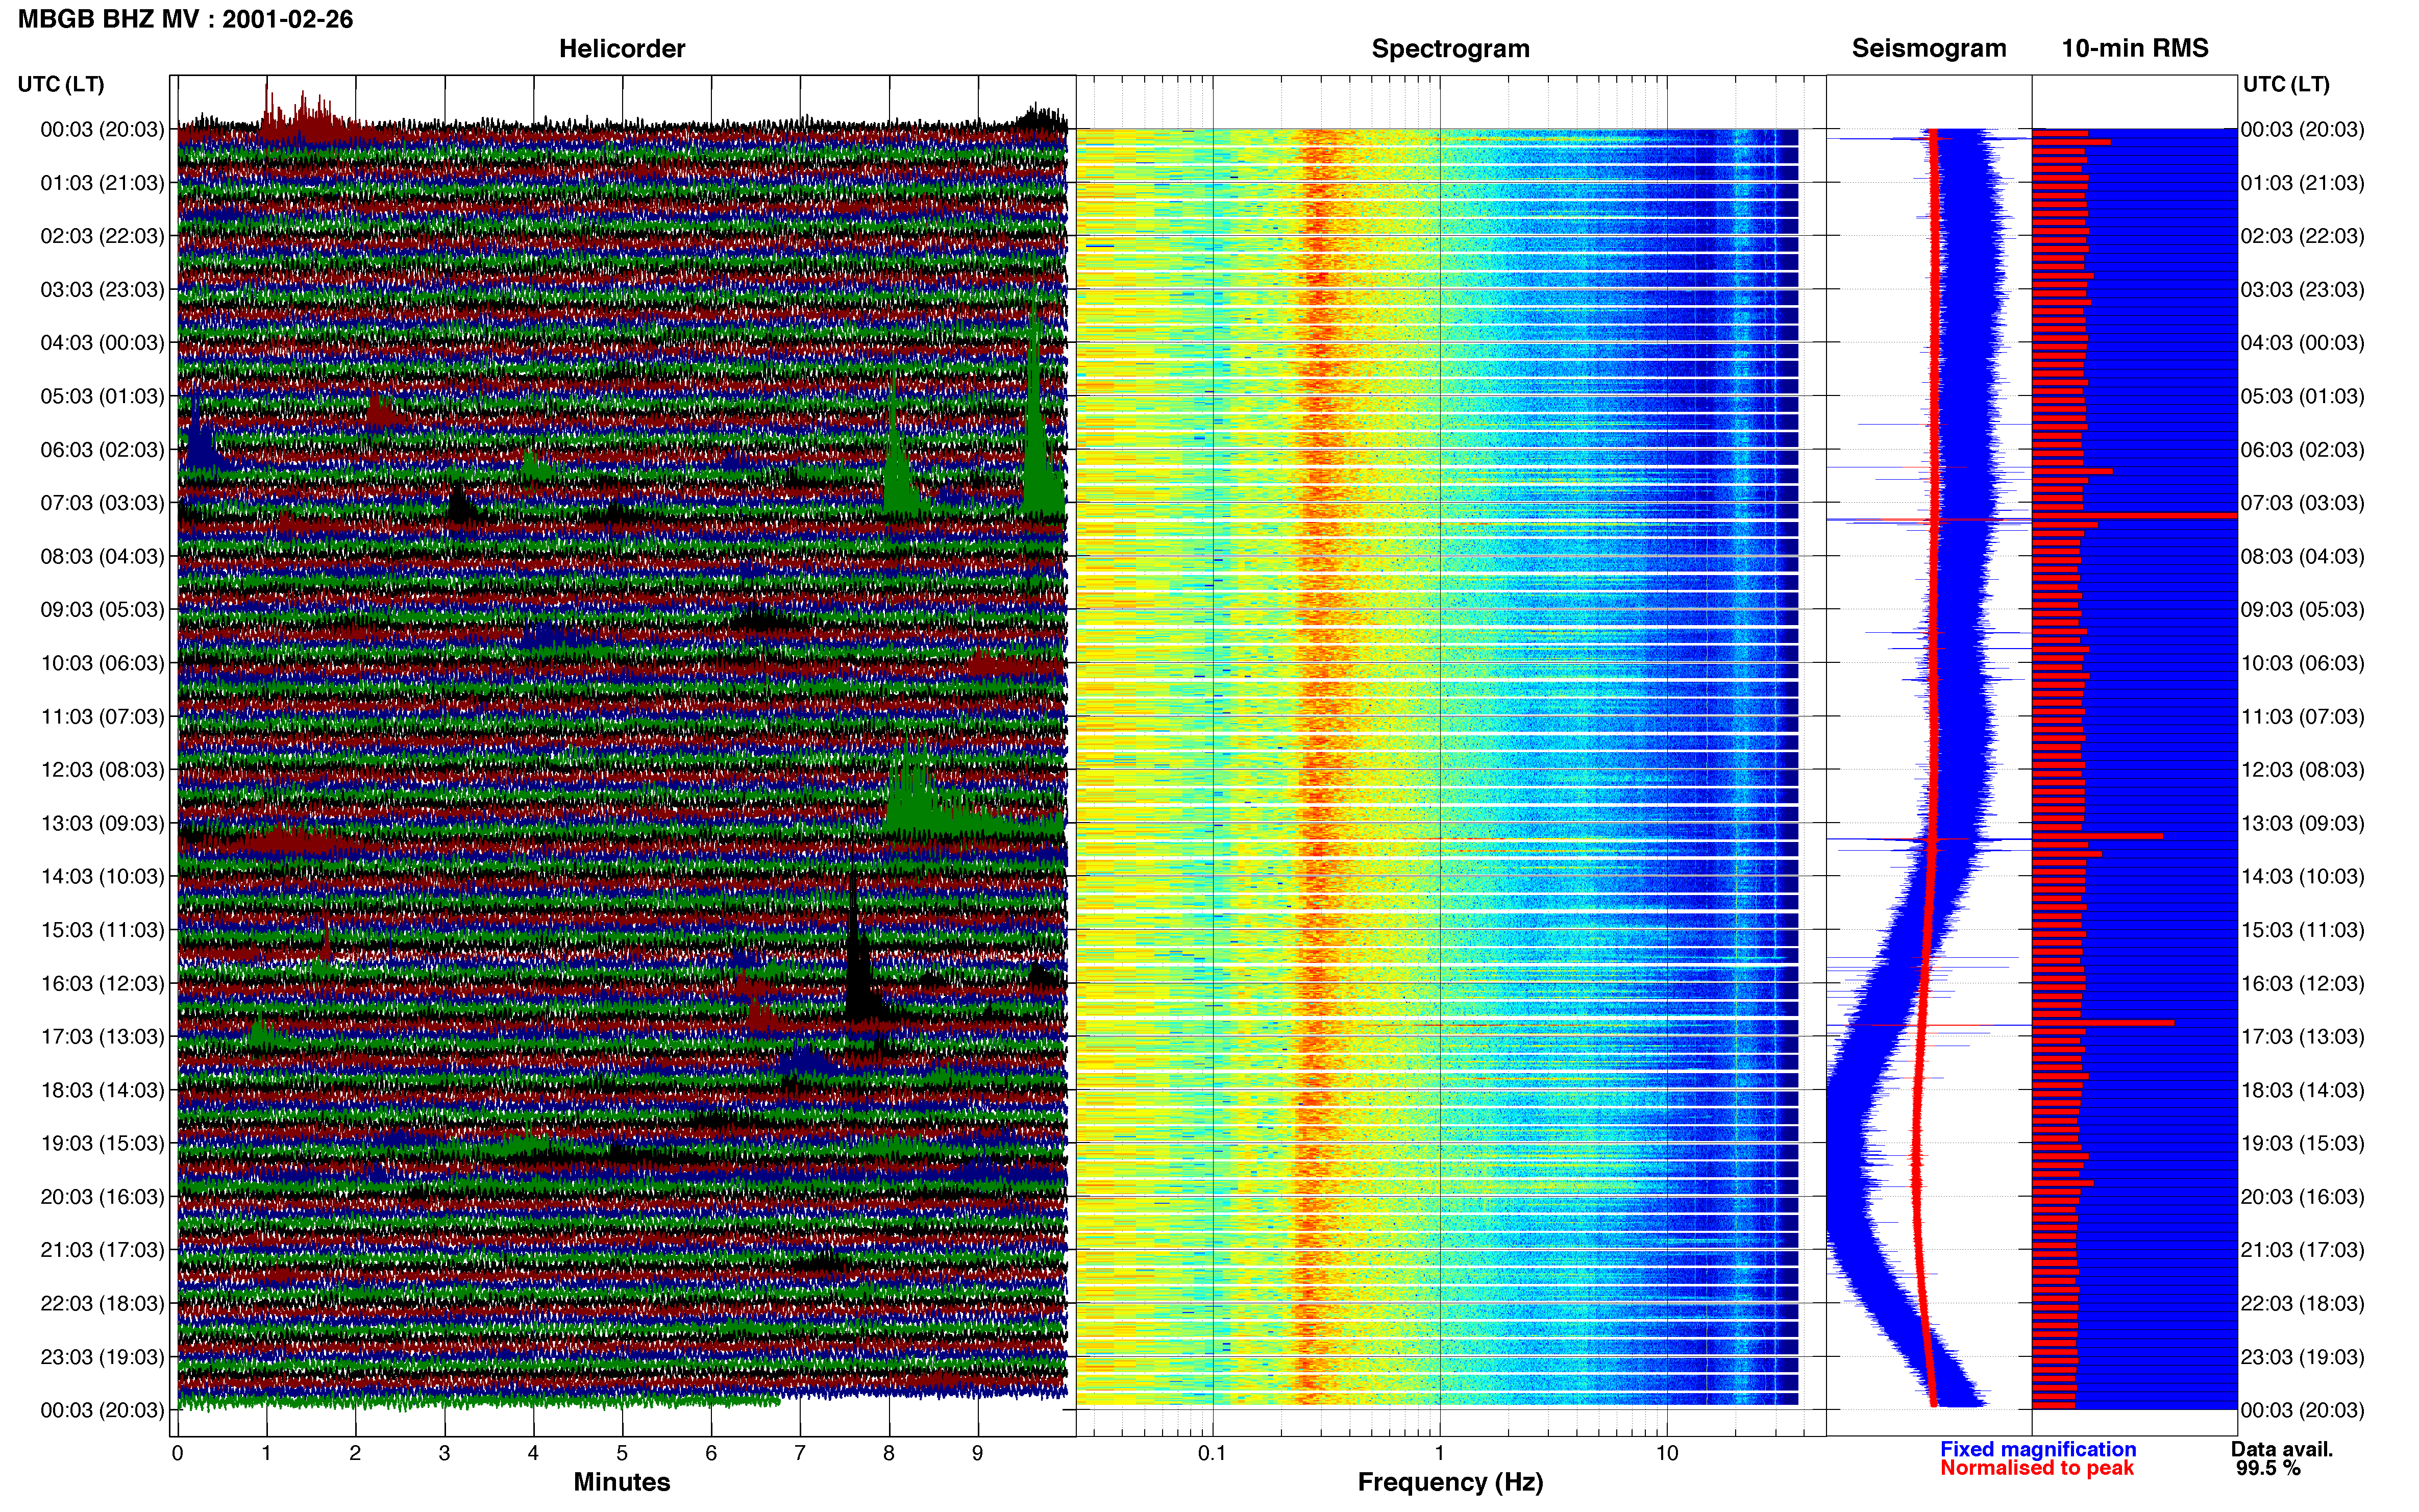Click the red Normalised to peak legend text
Viewport: 2419px width, 1512px height.
2037,1468
